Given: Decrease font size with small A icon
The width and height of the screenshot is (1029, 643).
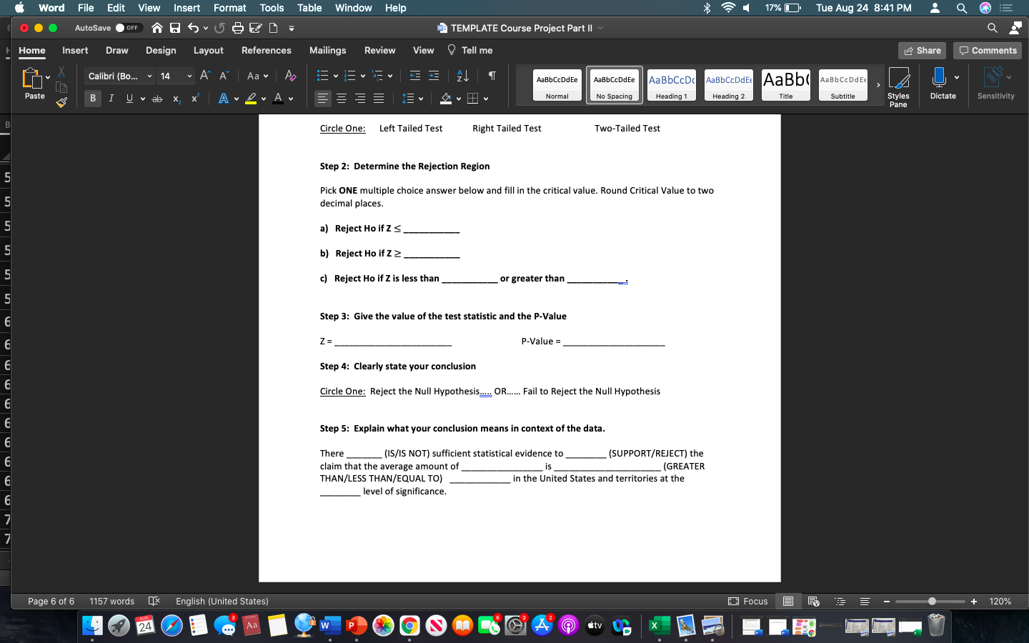Looking at the screenshot, I should click(x=224, y=76).
